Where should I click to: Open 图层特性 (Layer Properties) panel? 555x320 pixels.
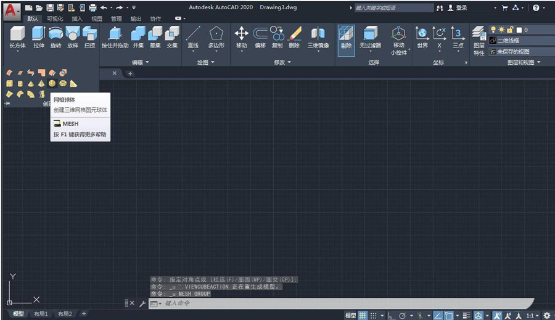pyautogui.click(x=479, y=41)
